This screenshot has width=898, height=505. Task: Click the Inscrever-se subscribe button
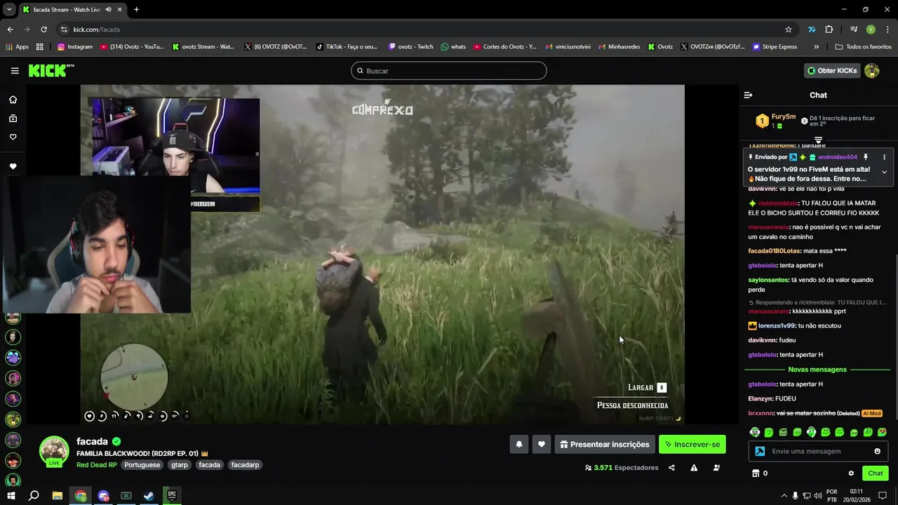(692, 444)
